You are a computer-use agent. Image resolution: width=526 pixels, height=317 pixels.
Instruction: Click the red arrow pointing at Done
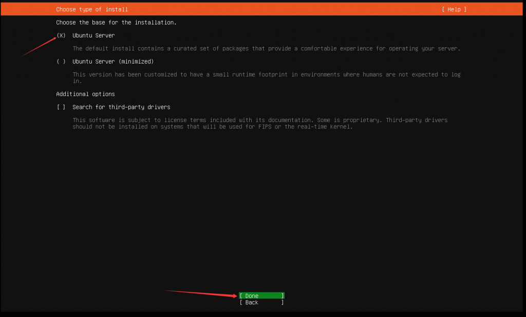200,293
